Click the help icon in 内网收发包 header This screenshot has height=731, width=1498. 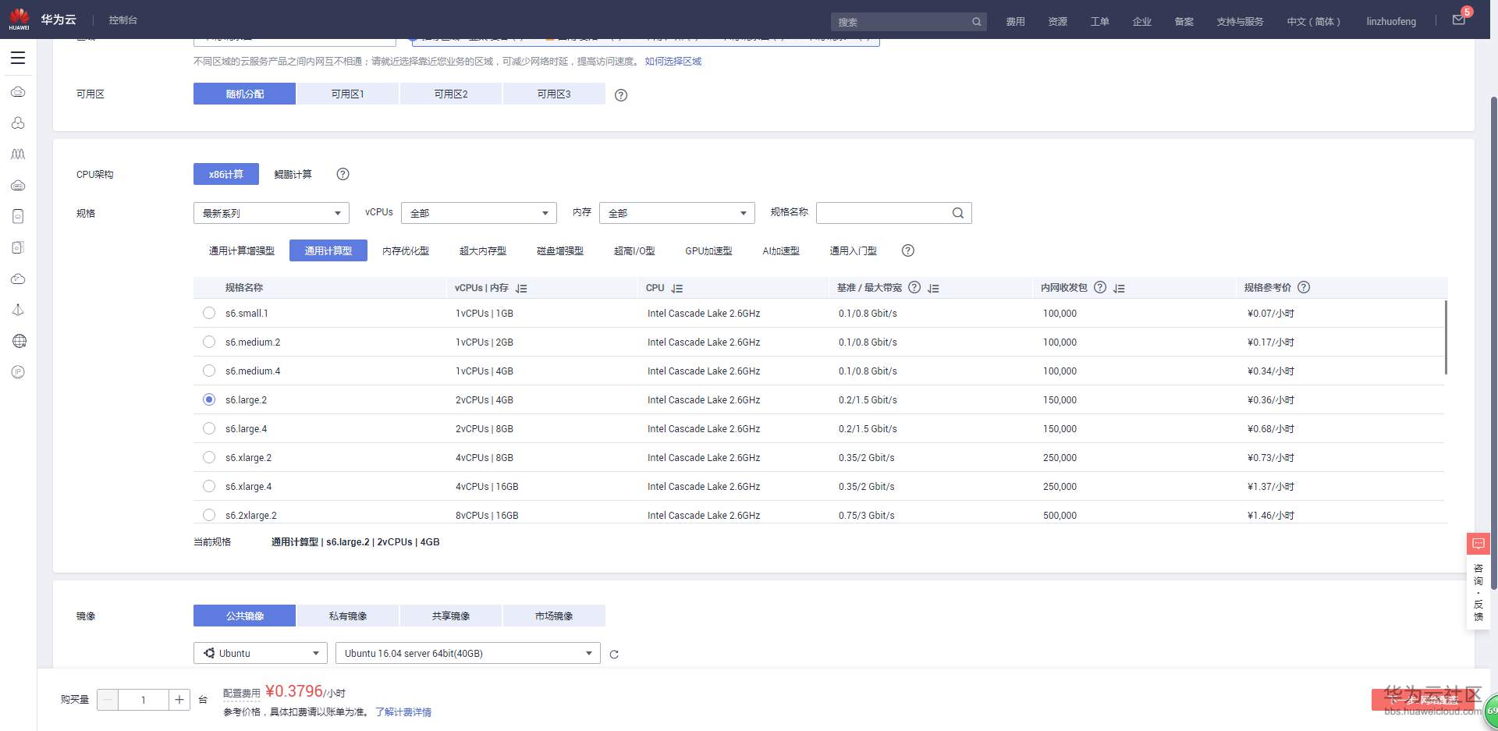pos(1100,287)
